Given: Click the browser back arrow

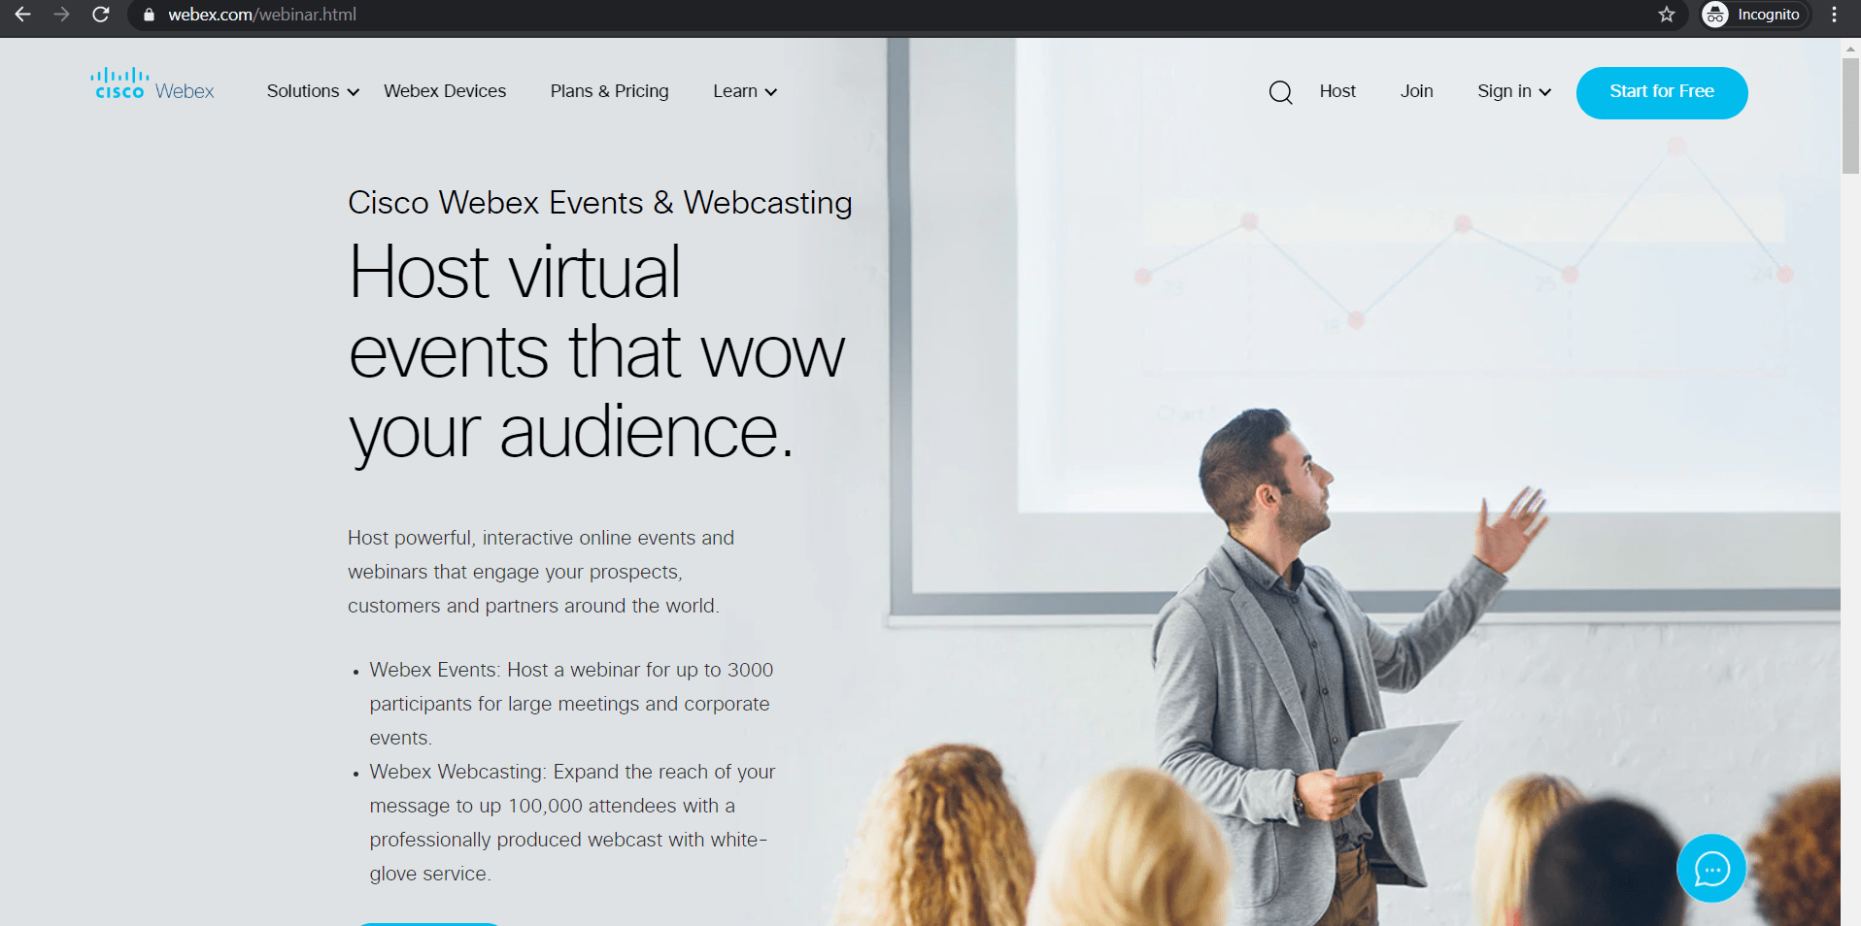Looking at the screenshot, I should pos(22,15).
